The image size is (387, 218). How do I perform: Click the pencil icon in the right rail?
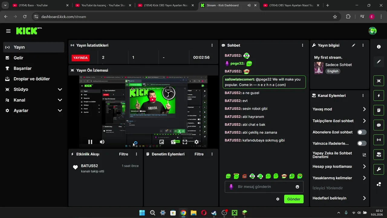tap(379, 61)
